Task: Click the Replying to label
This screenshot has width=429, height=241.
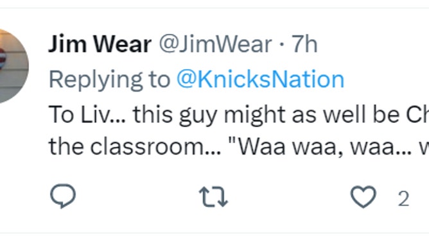Action: coord(109,81)
